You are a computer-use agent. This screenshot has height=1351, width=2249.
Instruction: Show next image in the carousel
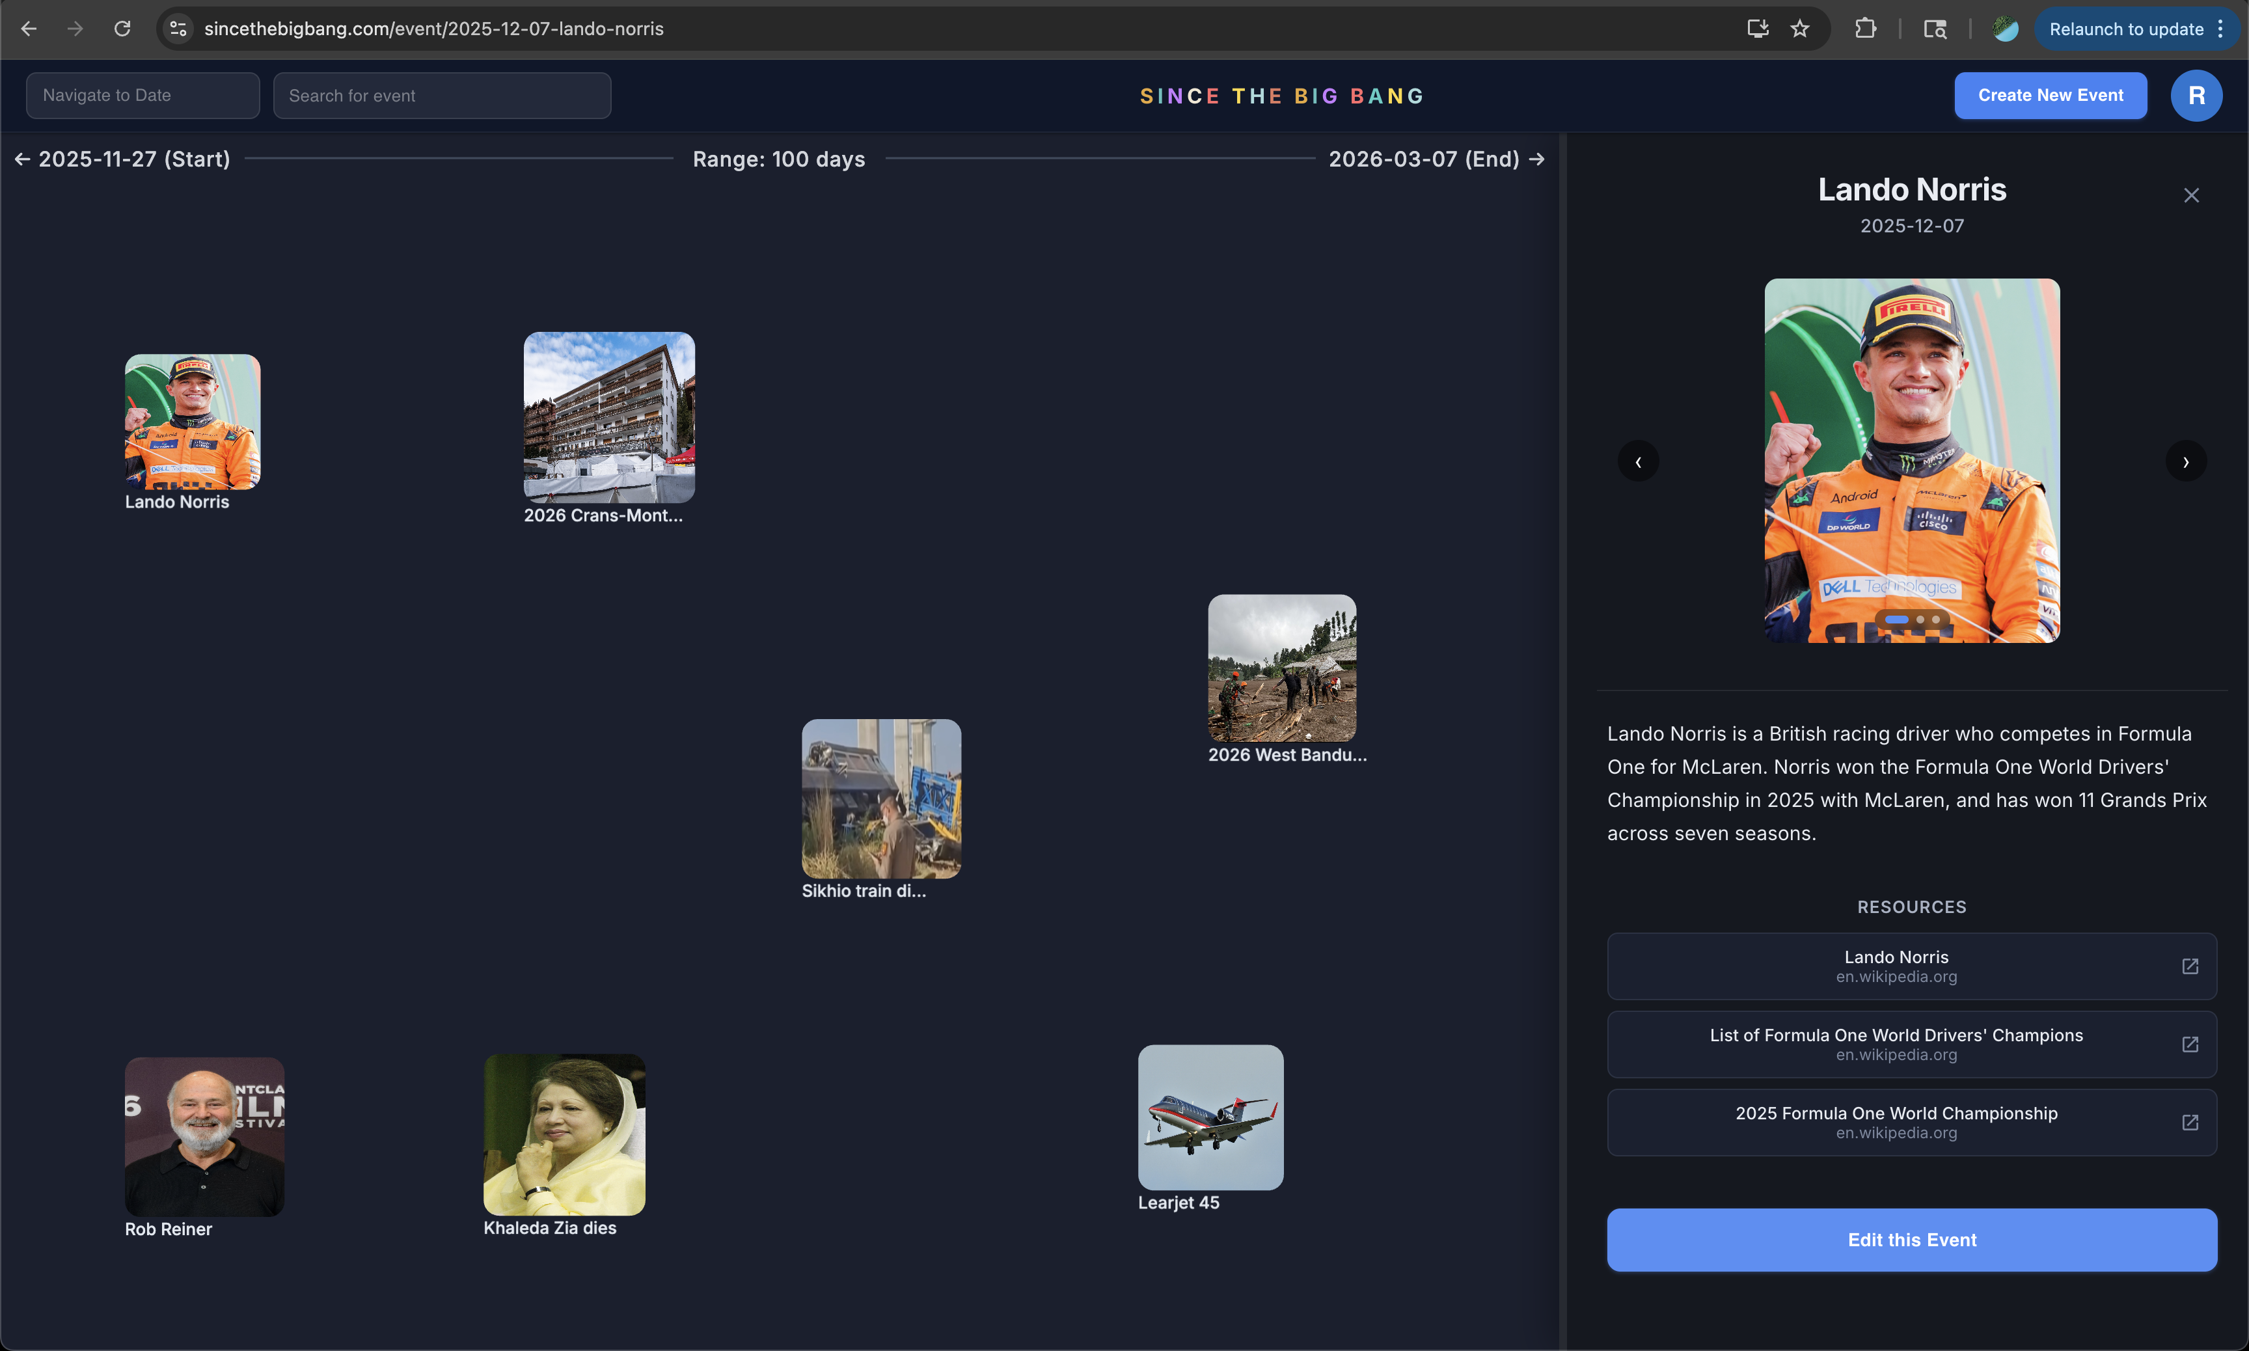pos(2185,461)
